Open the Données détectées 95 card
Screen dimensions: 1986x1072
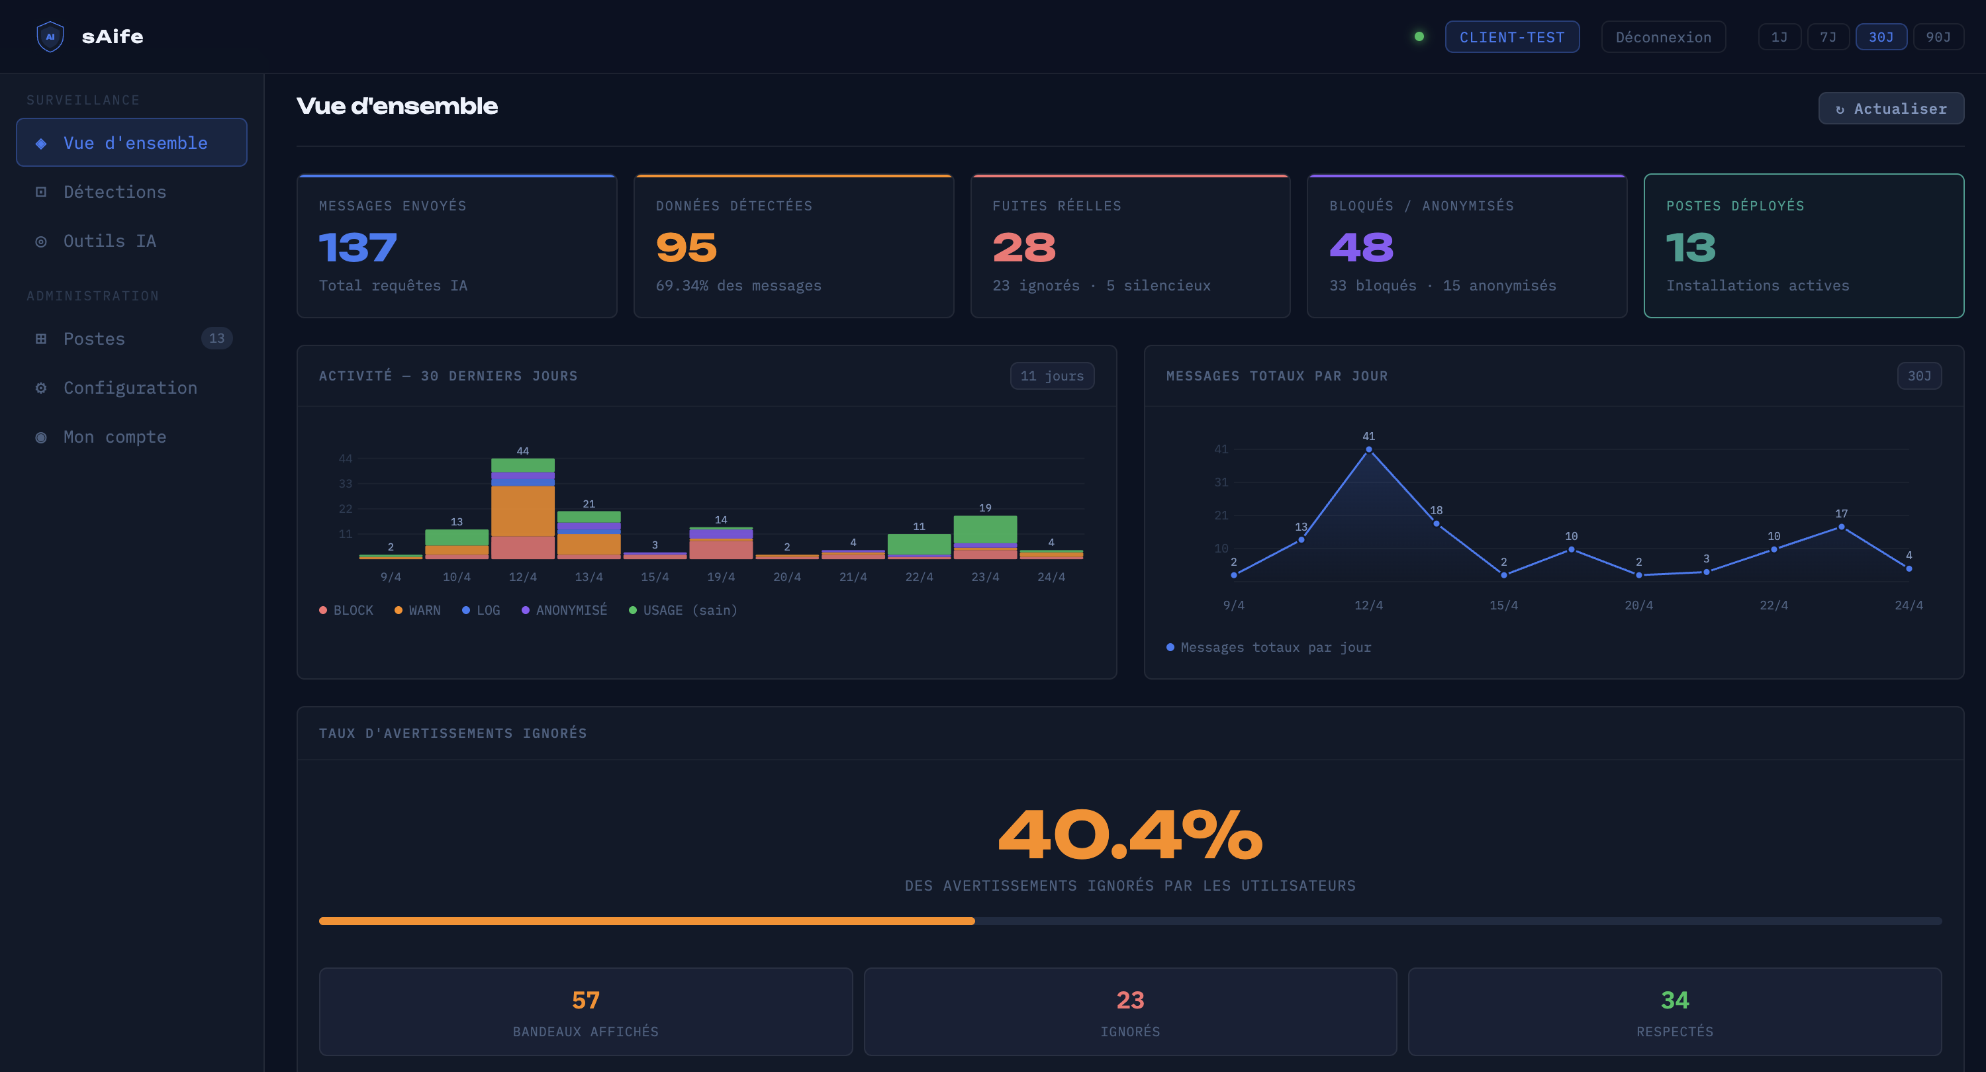793,247
